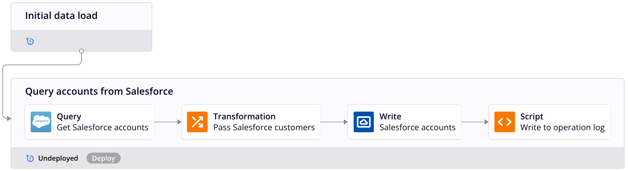Click the Initial data load status icon
The height and width of the screenshot is (171, 628).
pyautogui.click(x=30, y=41)
